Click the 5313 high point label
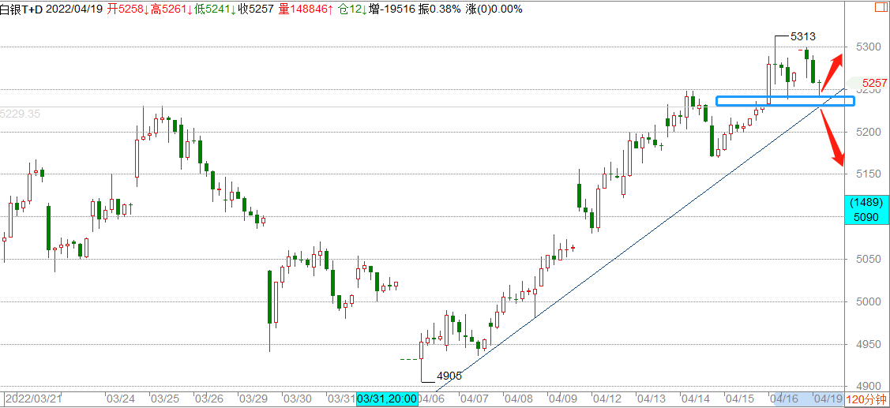The image size is (890, 408). [803, 36]
